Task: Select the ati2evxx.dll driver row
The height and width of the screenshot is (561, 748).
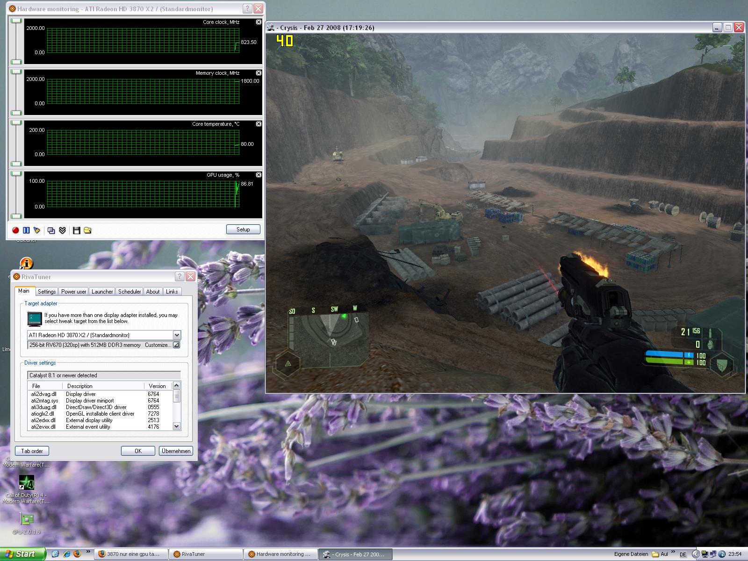Action: coord(100,427)
